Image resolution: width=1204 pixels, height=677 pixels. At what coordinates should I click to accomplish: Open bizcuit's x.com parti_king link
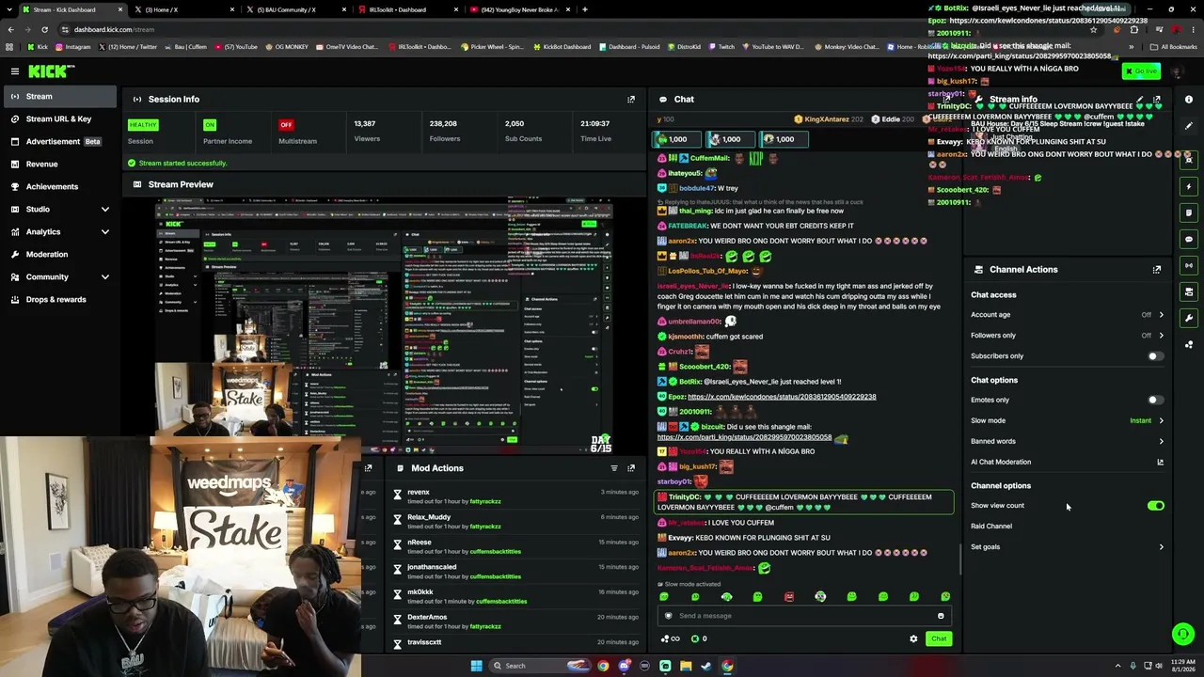coord(744,437)
